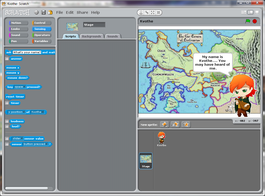
Task: Select the Pen block category
Action: pos(18,41)
